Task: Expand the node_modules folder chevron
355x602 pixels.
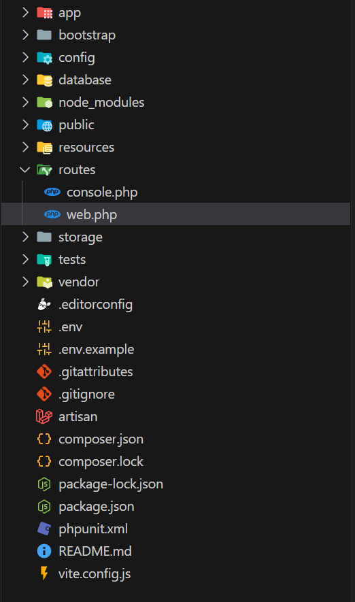Action: click(25, 103)
